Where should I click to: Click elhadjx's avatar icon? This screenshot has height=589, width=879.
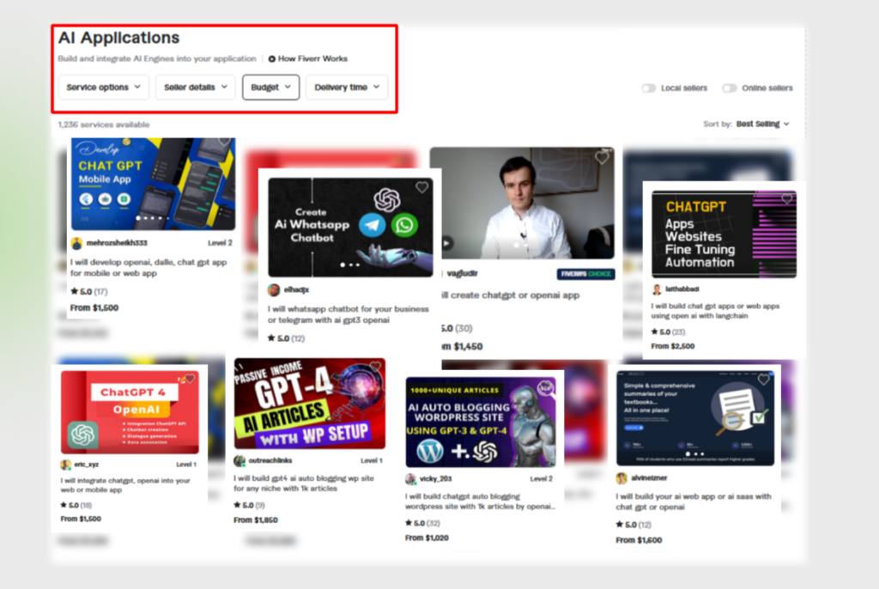tap(274, 290)
